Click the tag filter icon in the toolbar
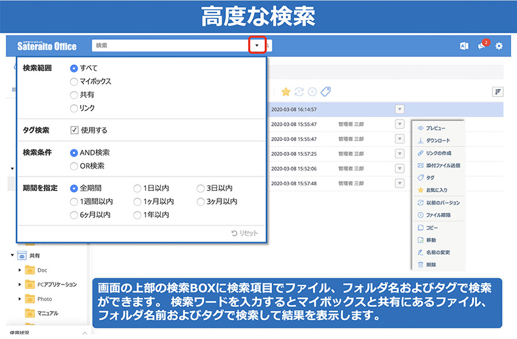 (327, 91)
